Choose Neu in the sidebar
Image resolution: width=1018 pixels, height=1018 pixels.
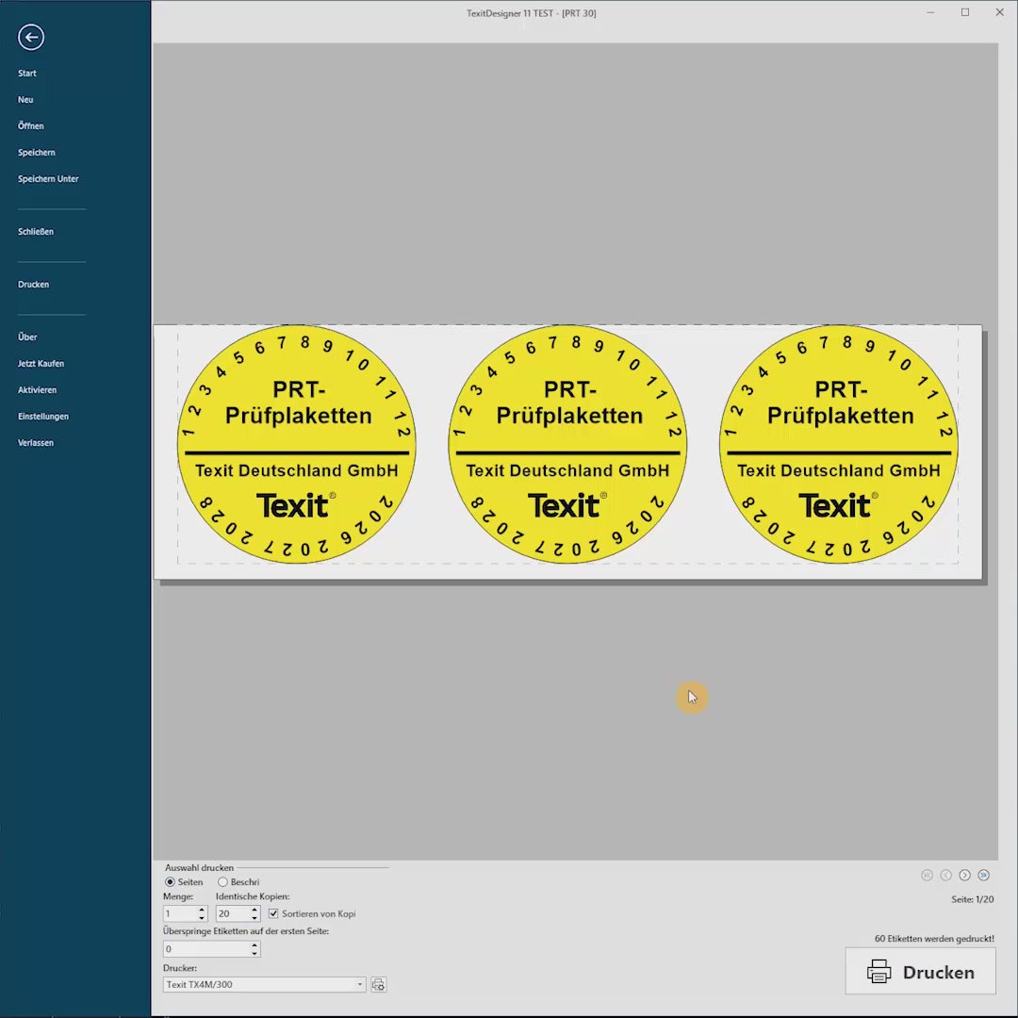(25, 99)
